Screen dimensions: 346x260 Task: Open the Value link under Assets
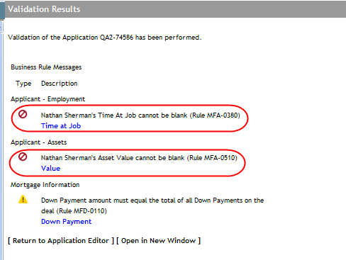coord(50,169)
